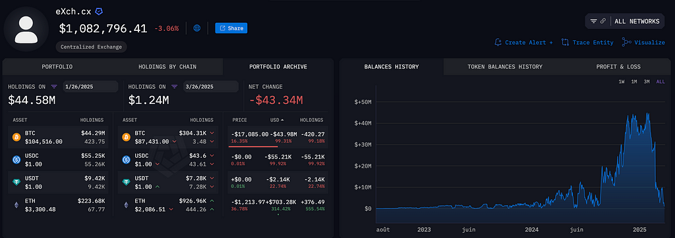Select the 3M chart range
Viewport: 675px width, 238px height.
[x=647, y=82]
